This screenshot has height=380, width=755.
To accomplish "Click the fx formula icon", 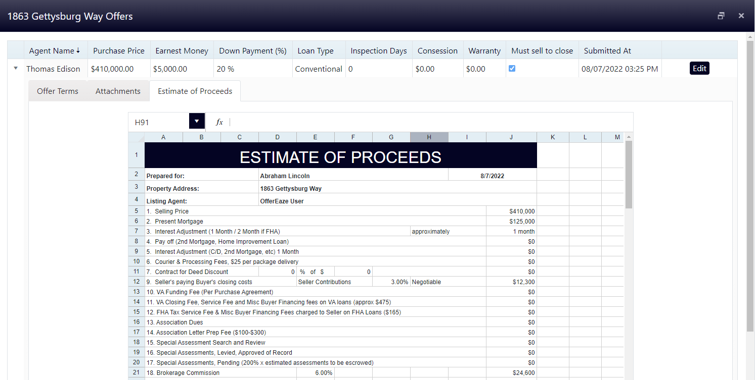I will click(x=219, y=122).
